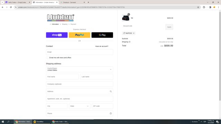Image resolution: width=221 pixels, height=124 pixels.
Task: Click the browser forward arrow
Action: pos(7,7)
